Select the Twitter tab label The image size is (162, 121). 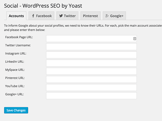70,16
